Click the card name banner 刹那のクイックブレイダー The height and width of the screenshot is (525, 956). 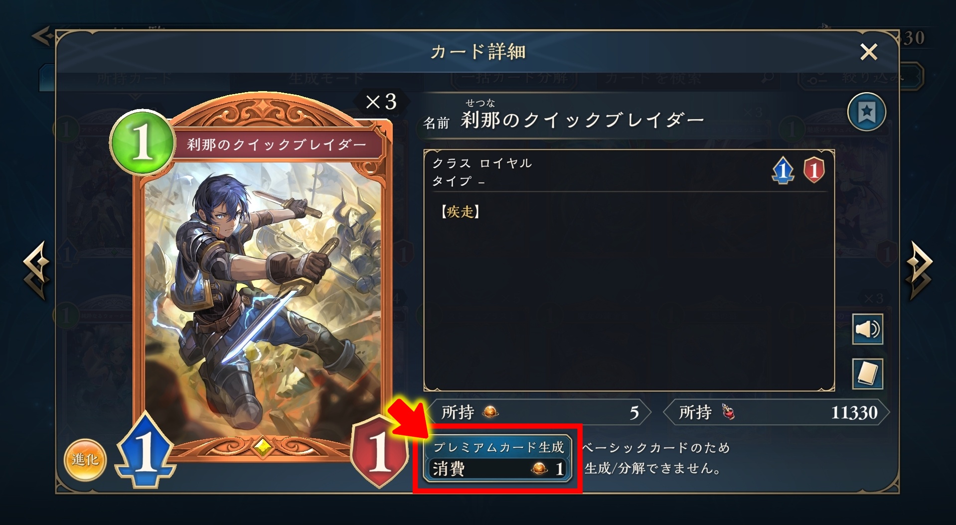click(277, 144)
